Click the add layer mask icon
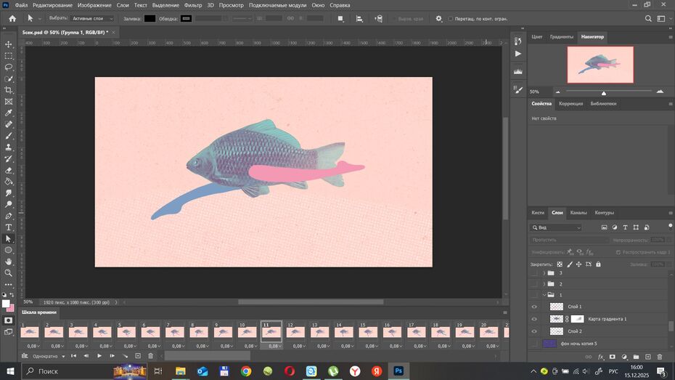Image resolution: width=675 pixels, height=380 pixels. (612, 357)
